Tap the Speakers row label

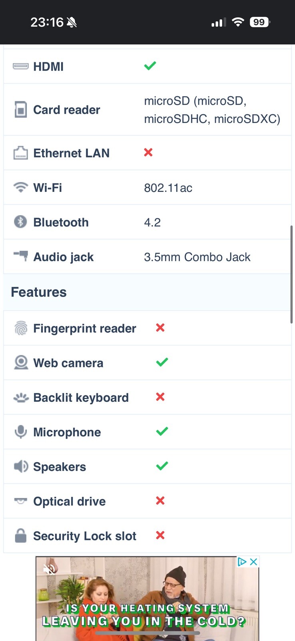click(60, 467)
